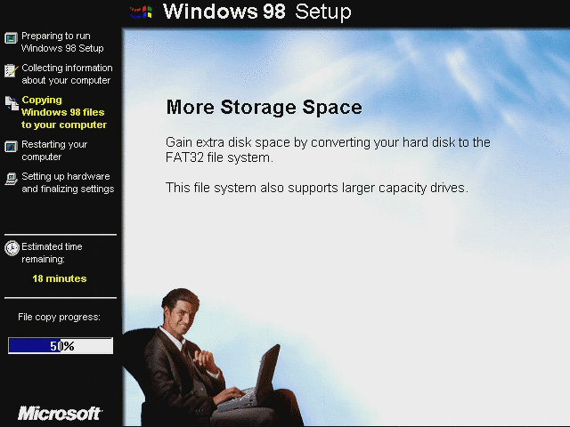Viewport: 570px width, 427px height.
Task: Click the Windows flag logo in header
Action: coord(141,12)
